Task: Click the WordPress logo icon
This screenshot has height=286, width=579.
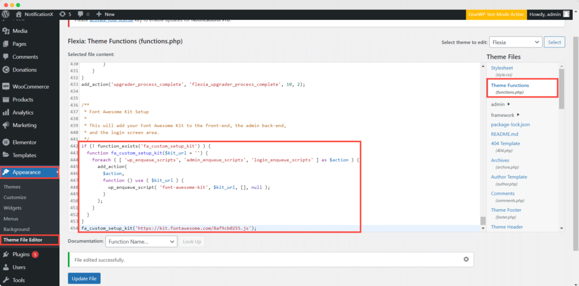Action: 6,14
